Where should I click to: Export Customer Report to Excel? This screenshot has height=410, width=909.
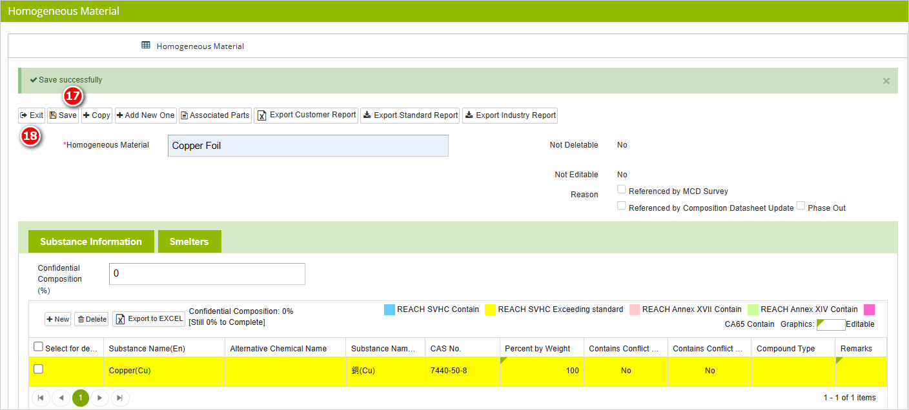(x=306, y=115)
